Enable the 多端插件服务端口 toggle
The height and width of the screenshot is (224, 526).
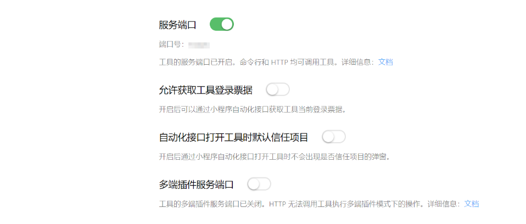point(259,184)
